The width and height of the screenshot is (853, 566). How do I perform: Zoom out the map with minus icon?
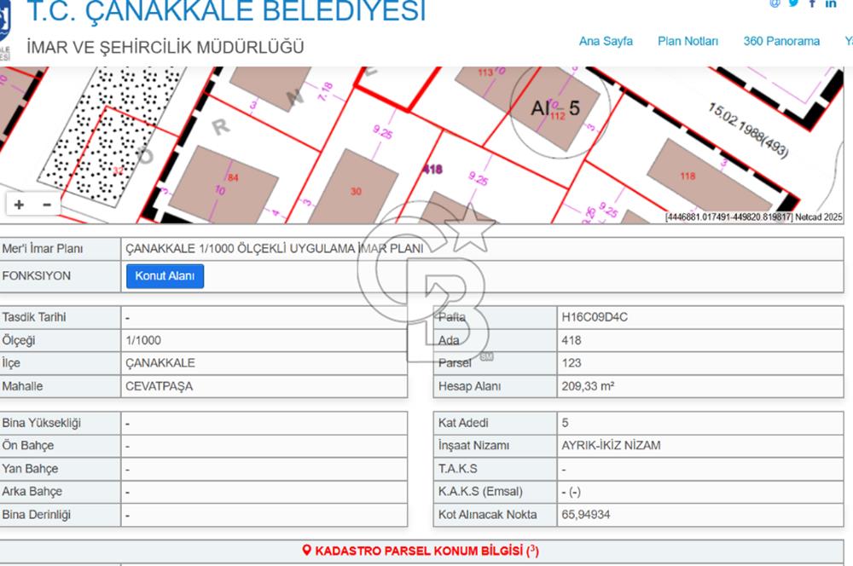pyautogui.click(x=47, y=205)
